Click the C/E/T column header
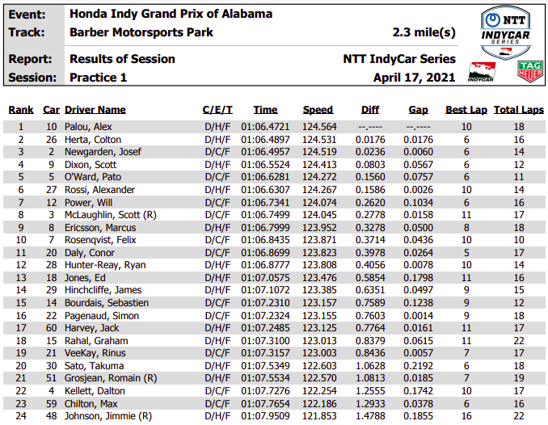 pyautogui.click(x=217, y=110)
